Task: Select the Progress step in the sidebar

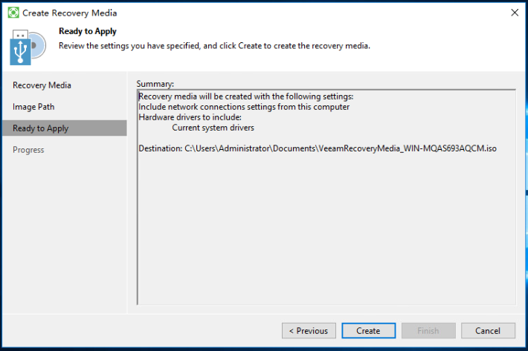Action: click(28, 150)
